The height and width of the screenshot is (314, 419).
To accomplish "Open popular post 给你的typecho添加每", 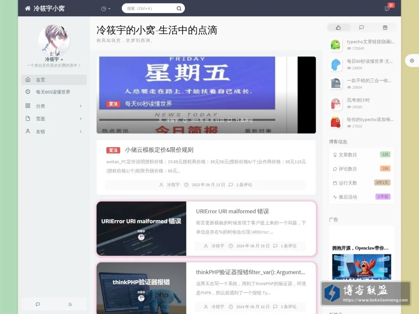I will (370, 120).
